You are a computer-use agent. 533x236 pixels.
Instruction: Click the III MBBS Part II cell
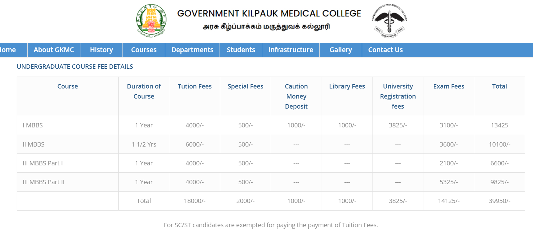[44, 182]
